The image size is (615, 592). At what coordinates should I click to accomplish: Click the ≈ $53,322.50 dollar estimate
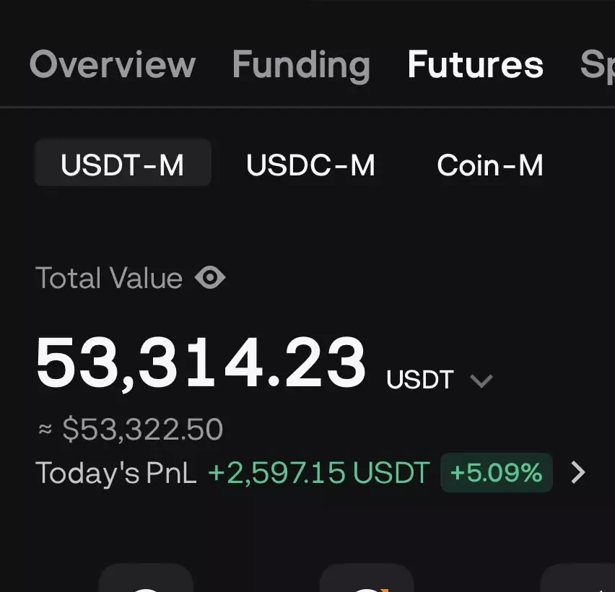click(x=130, y=430)
